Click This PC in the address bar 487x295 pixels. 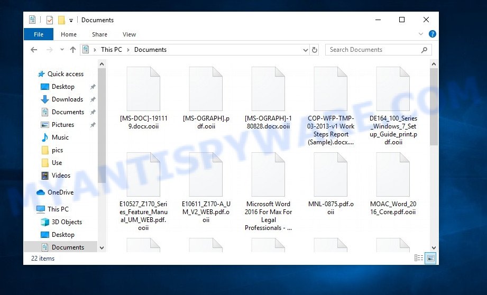click(112, 50)
